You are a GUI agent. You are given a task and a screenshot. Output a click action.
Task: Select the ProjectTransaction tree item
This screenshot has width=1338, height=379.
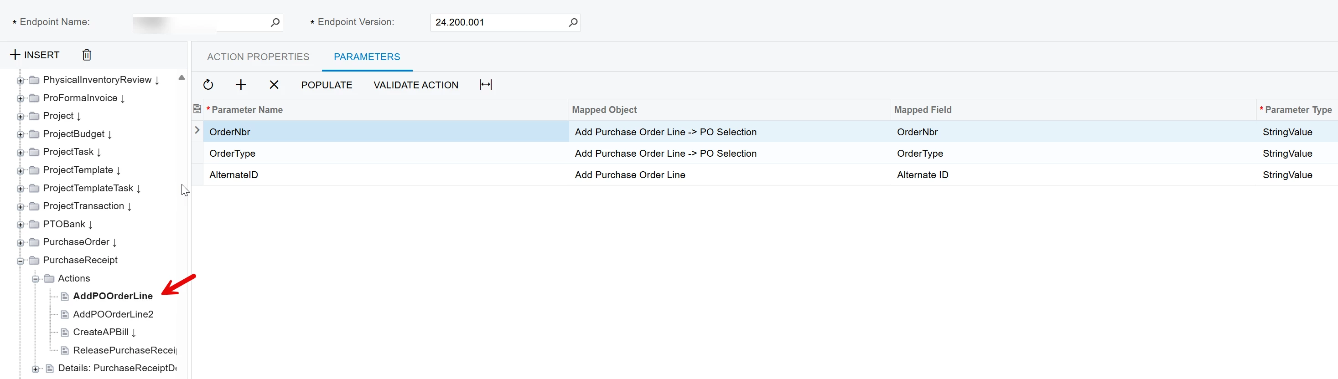83,206
